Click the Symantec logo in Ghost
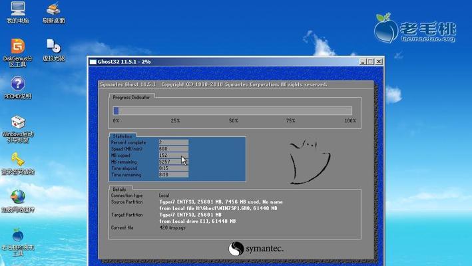The width and height of the screenshot is (472, 266). 256,249
